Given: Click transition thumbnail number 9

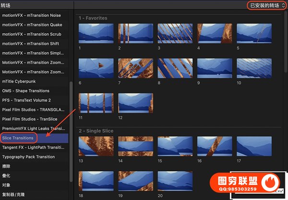Looking at the screenshot, I should (x=215, y=68).
